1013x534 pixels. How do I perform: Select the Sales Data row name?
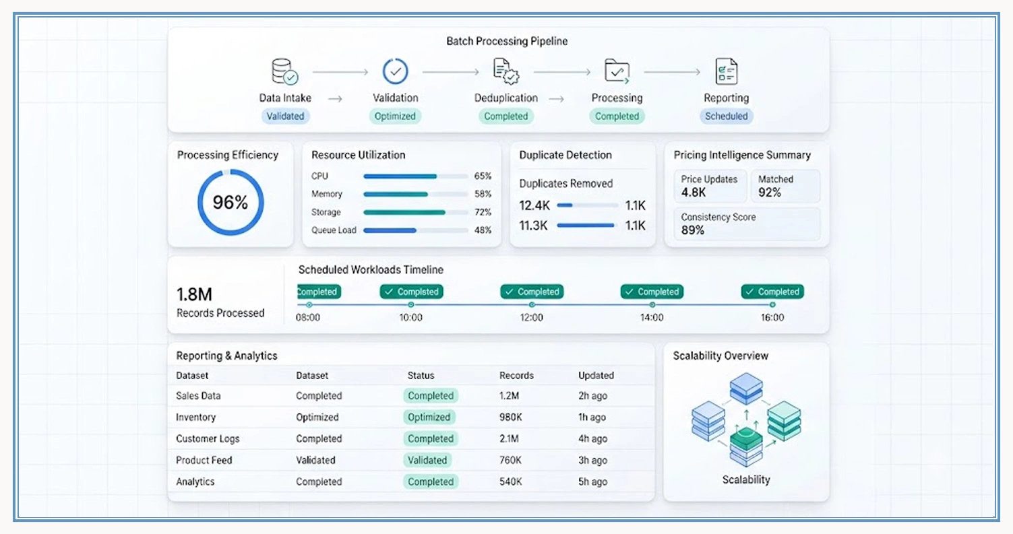click(198, 396)
